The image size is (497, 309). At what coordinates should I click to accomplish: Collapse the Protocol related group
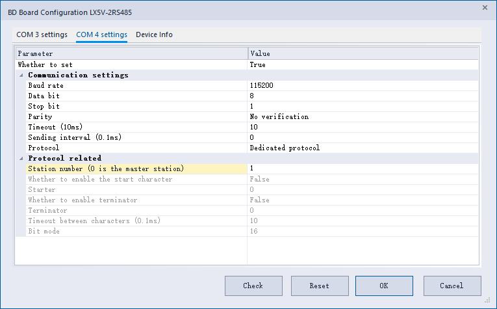(x=21, y=159)
